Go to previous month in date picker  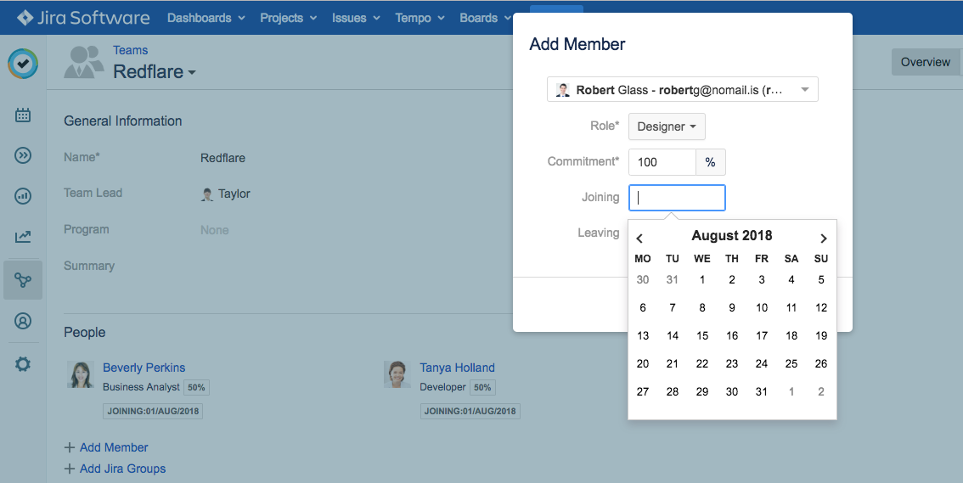(x=640, y=239)
